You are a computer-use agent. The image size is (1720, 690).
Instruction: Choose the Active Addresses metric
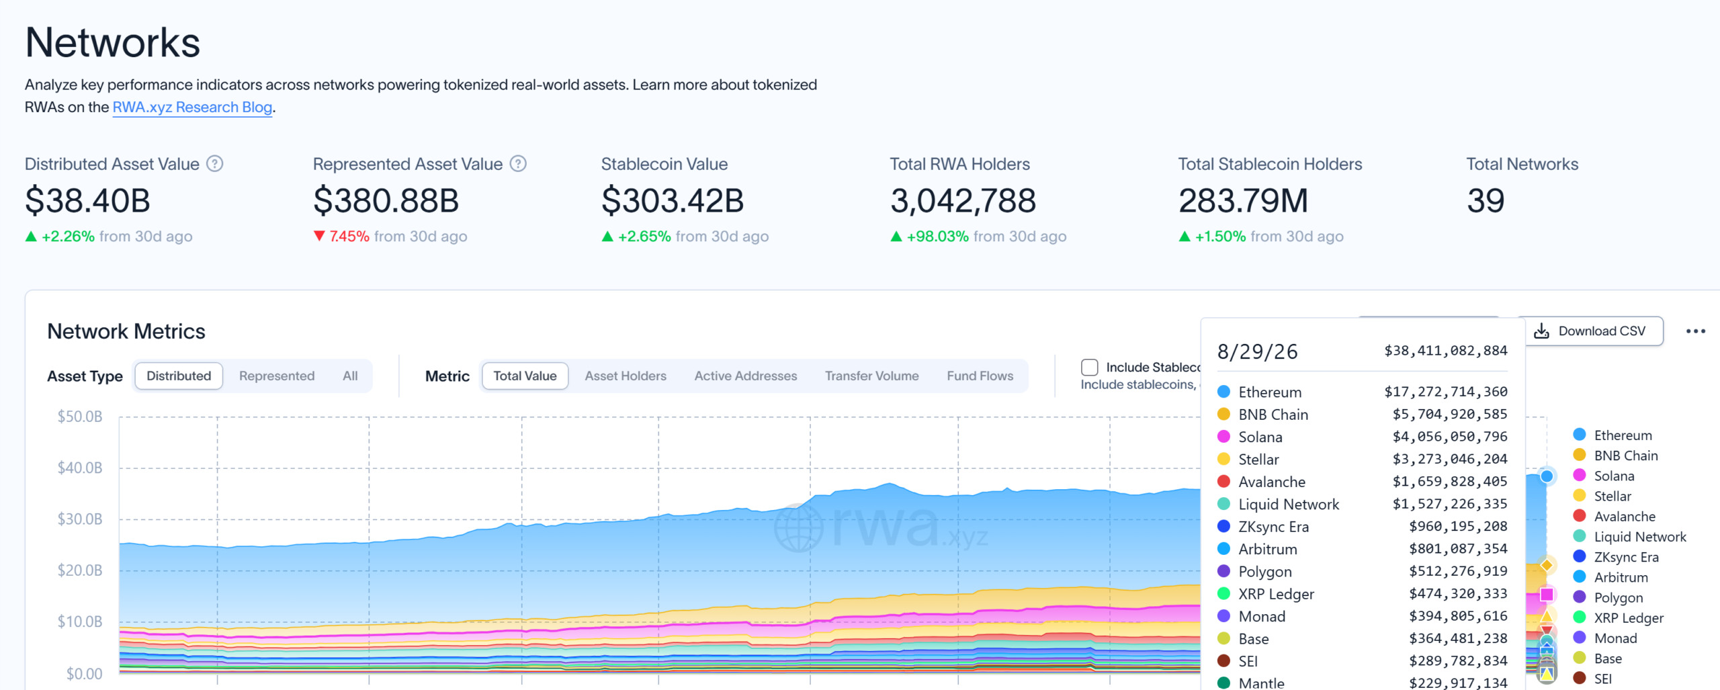click(746, 376)
